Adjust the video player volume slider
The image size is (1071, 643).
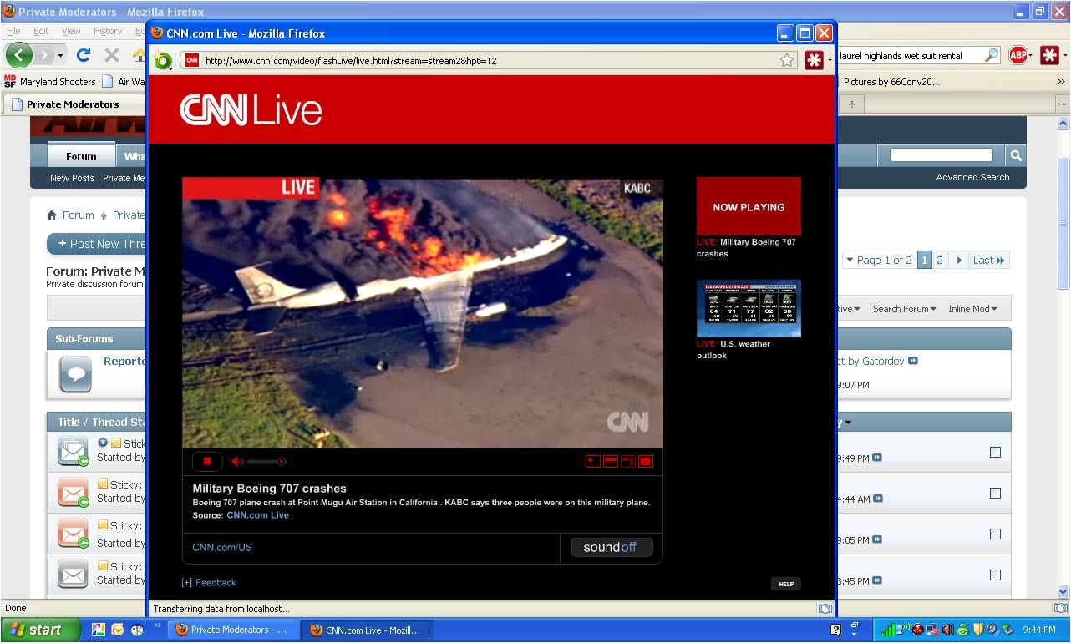point(266,461)
